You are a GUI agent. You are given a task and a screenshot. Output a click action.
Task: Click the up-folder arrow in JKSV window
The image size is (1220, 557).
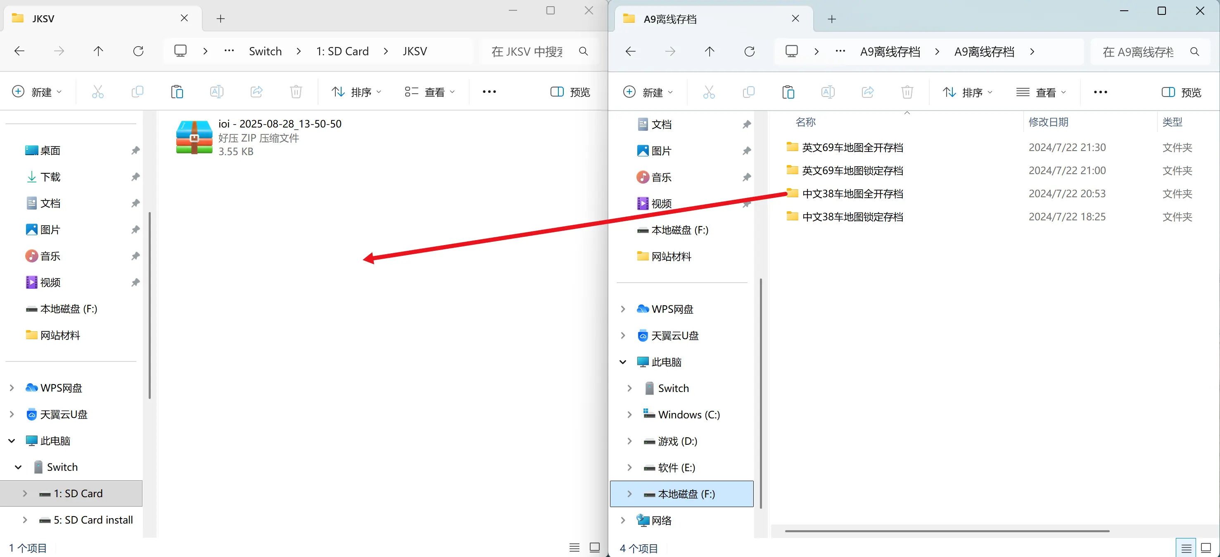[98, 51]
